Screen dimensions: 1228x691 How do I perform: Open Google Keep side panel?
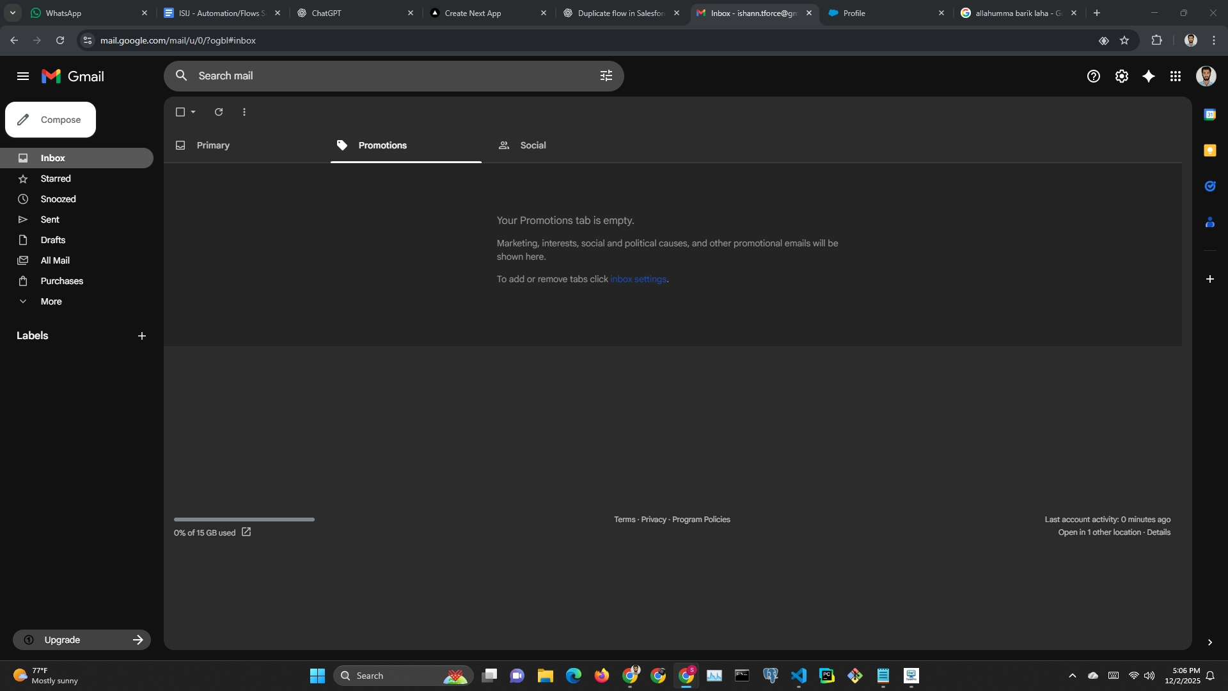click(1209, 150)
